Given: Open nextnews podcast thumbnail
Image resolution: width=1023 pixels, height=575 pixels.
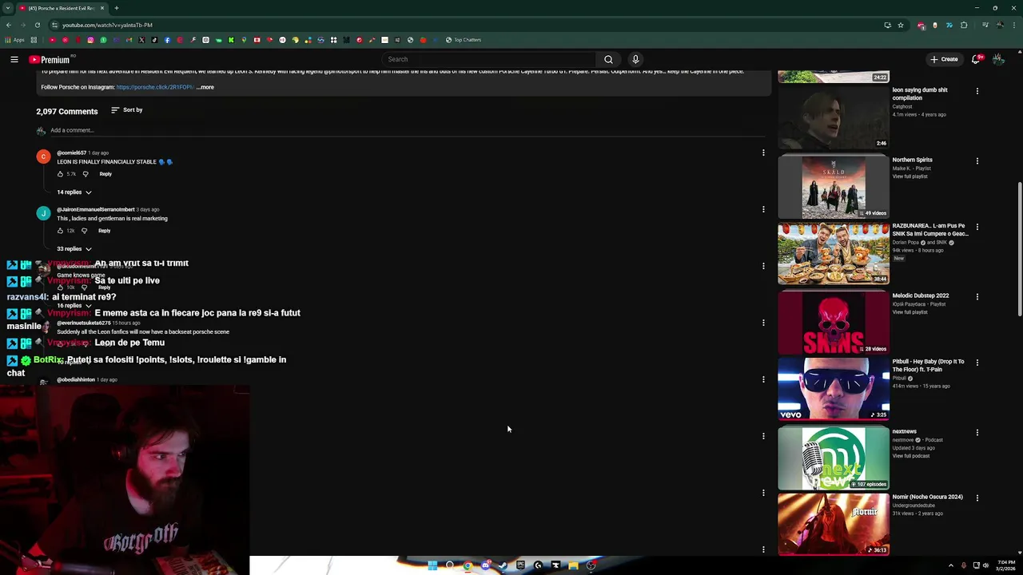Looking at the screenshot, I should point(833,458).
